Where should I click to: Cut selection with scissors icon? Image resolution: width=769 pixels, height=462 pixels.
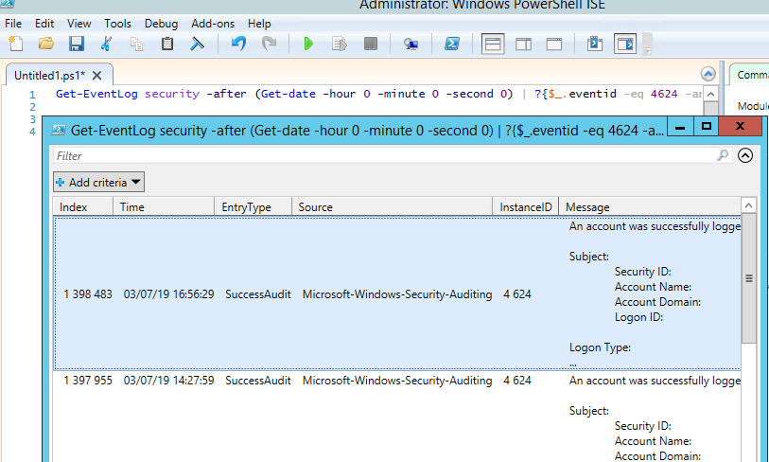pyautogui.click(x=106, y=44)
